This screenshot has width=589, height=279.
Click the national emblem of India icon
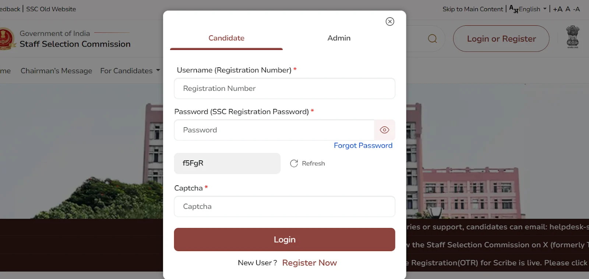click(572, 37)
